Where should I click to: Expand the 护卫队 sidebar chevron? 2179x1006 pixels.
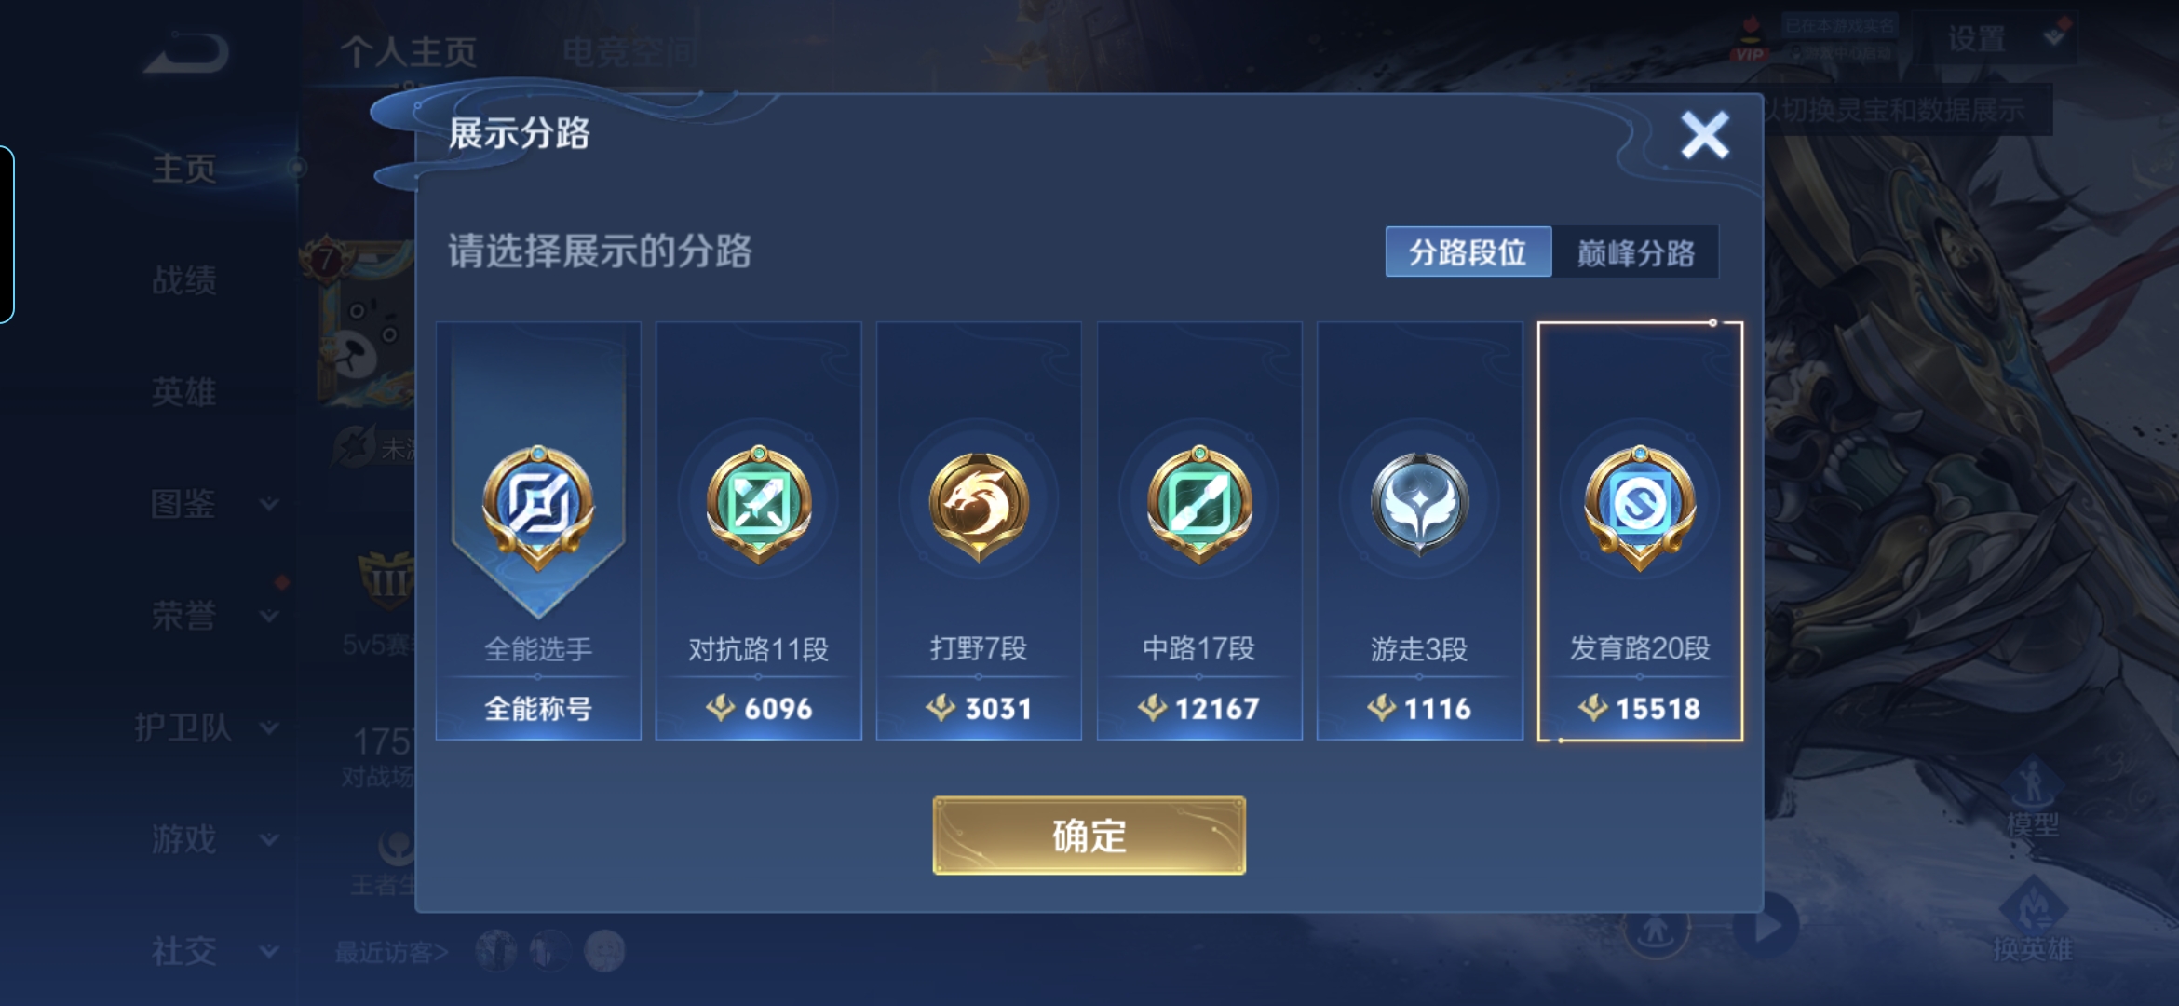tap(270, 727)
